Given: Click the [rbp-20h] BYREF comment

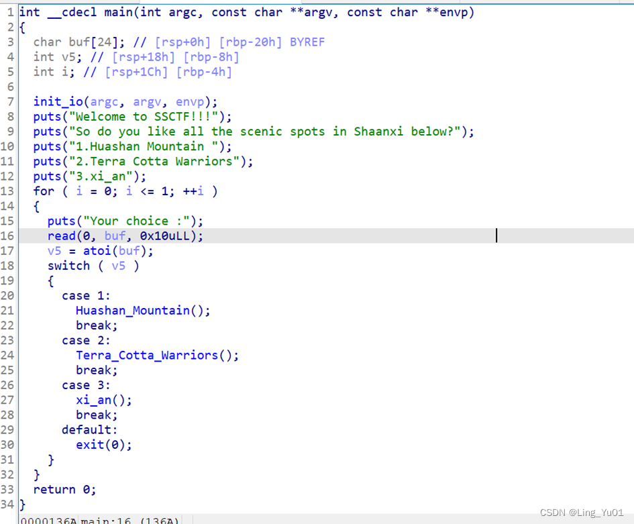Looking at the screenshot, I should click(272, 42).
